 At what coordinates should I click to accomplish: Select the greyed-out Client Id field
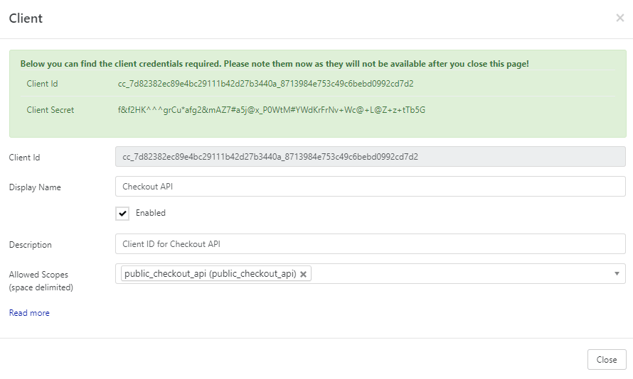pyautogui.click(x=370, y=157)
